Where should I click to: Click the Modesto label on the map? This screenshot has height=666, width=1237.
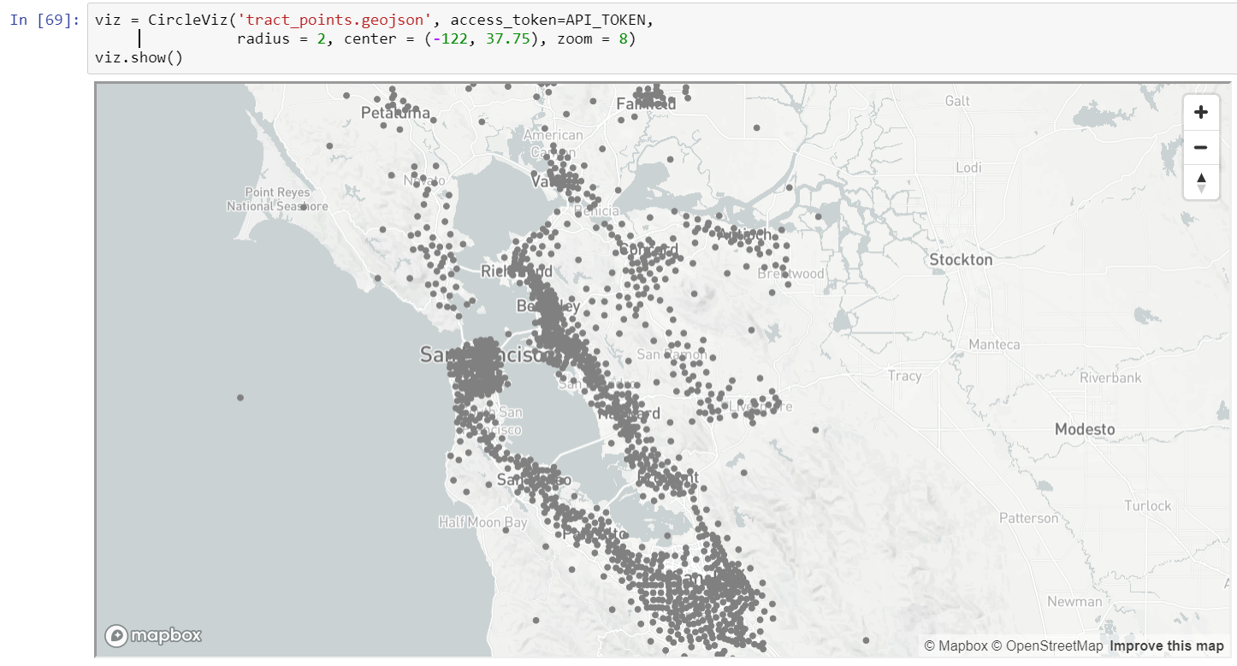(x=1085, y=429)
